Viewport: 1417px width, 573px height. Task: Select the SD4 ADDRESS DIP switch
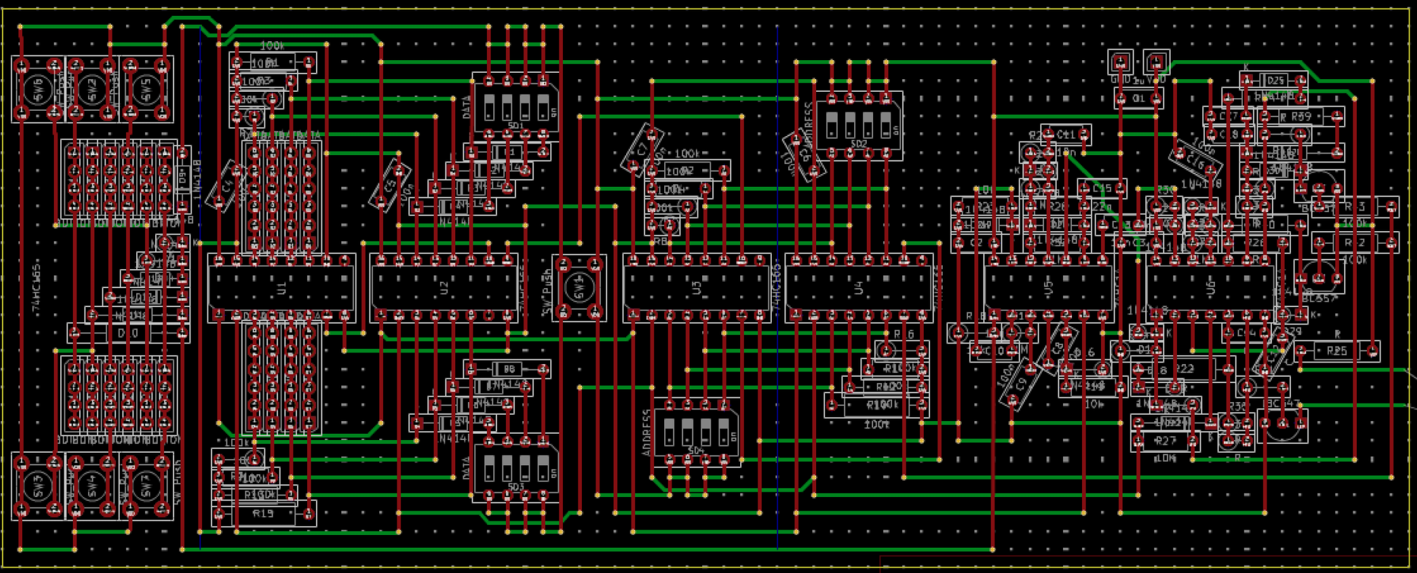coord(696,433)
